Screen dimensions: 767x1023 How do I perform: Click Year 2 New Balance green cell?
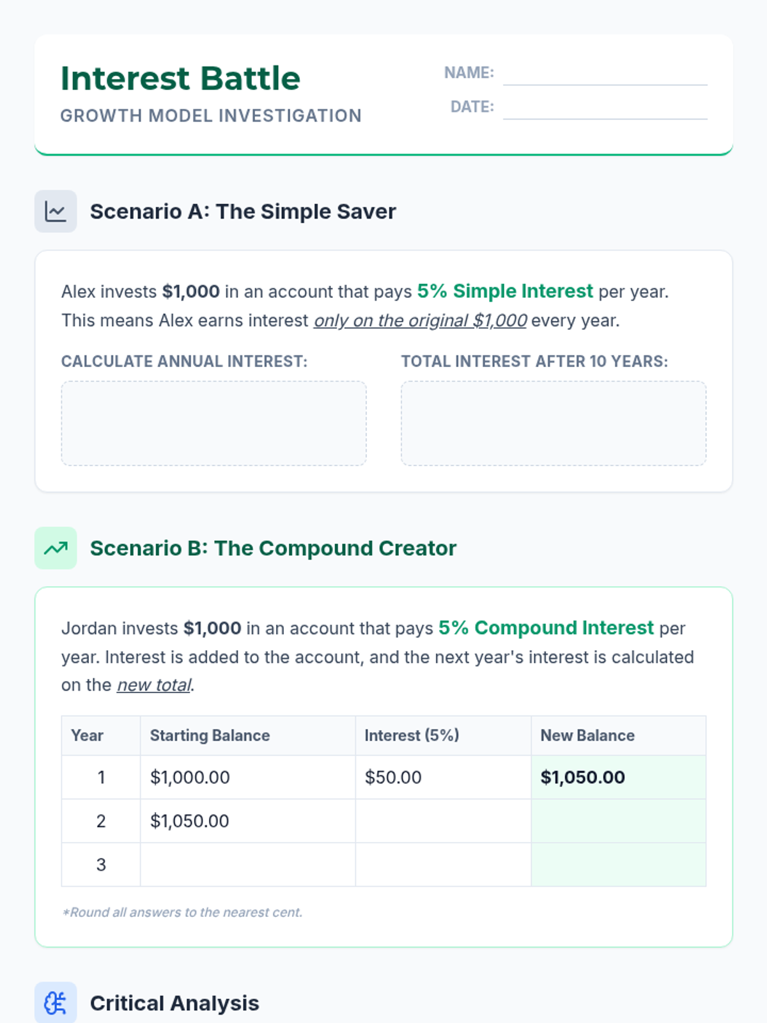619,821
